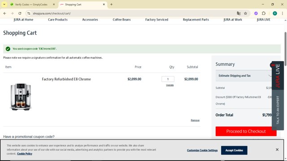Viewport: 287px width, 161px height.
Task: Click the browser forward arrow
Action: (x=12, y=13)
